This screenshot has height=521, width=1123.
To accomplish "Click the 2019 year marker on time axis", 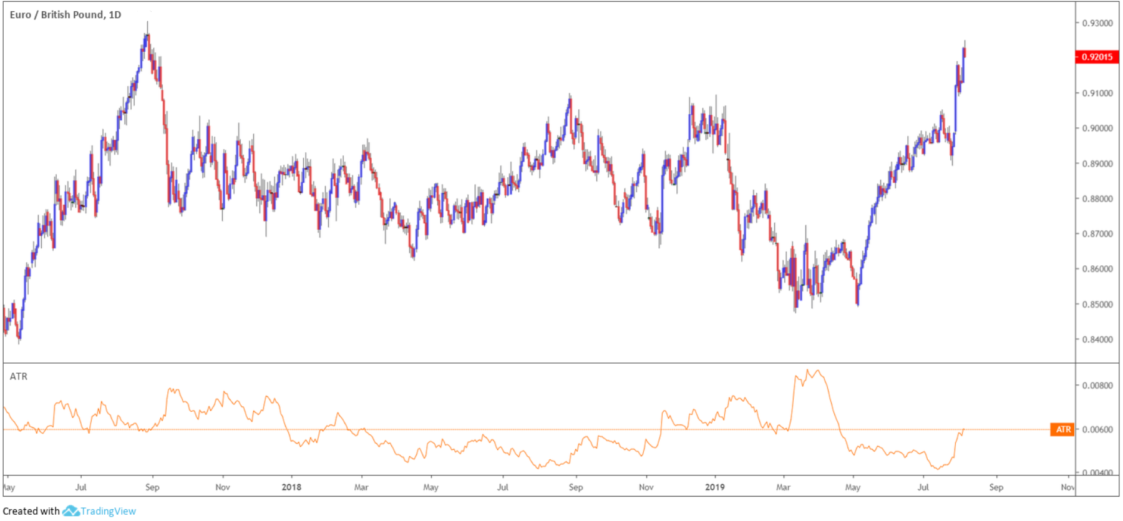I will (x=715, y=487).
